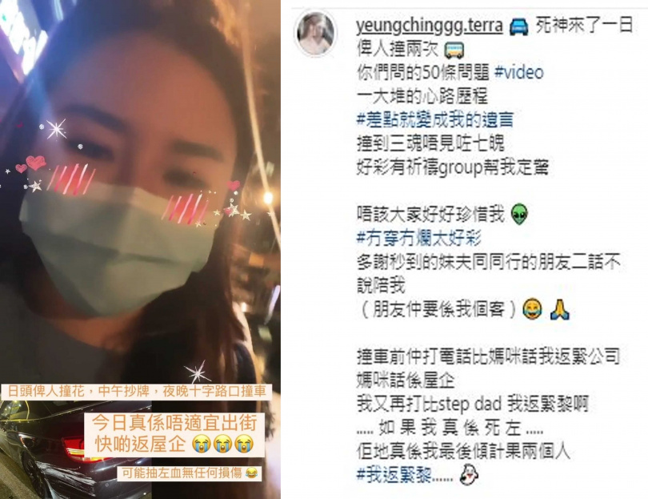Tap the story caption 日頭俾人撞花
This screenshot has height=499, width=648.
click(46, 391)
